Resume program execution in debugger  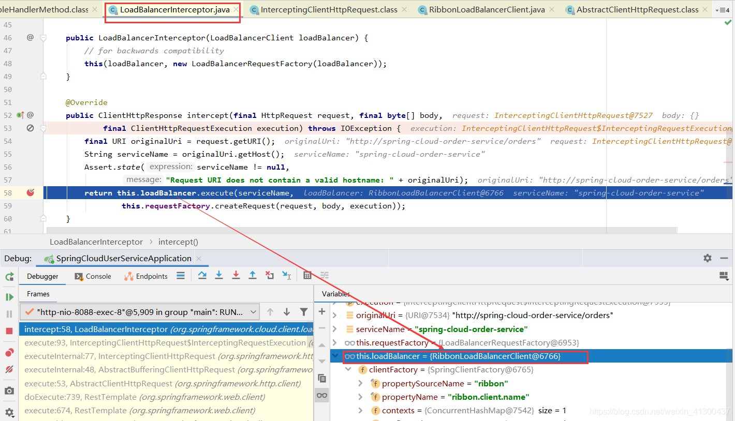[x=9, y=297]
